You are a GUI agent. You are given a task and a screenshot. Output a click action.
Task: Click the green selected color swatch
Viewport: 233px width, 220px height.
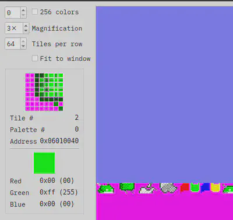pos(44,163)
